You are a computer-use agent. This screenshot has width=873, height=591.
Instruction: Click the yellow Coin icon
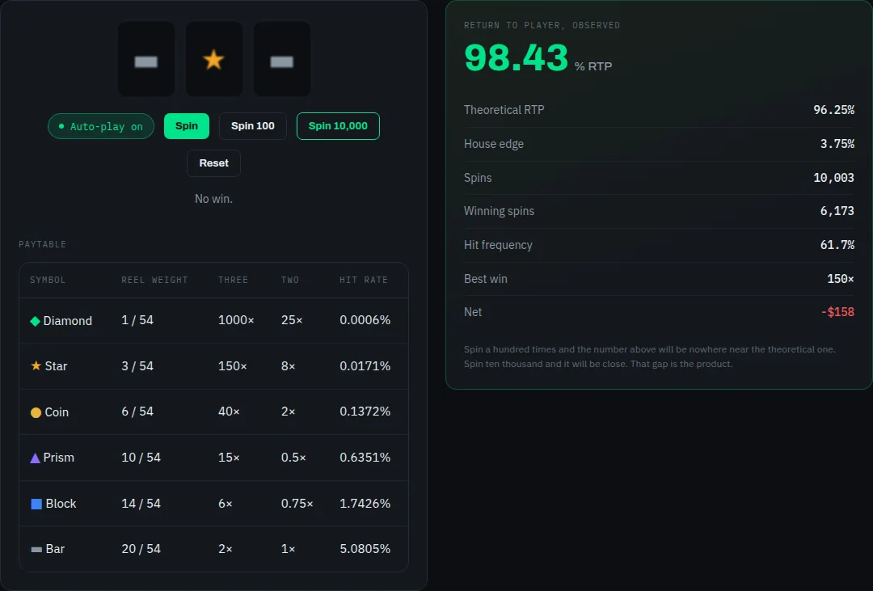pyautogui.click(x=36, y=412)
